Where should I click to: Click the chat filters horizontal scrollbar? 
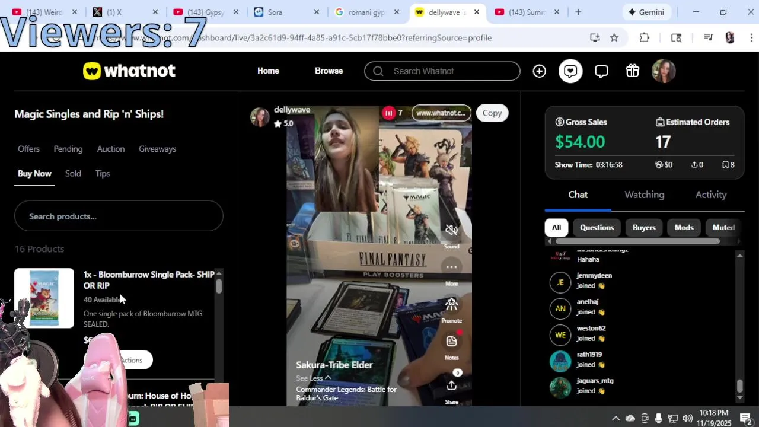coord(637,241)
